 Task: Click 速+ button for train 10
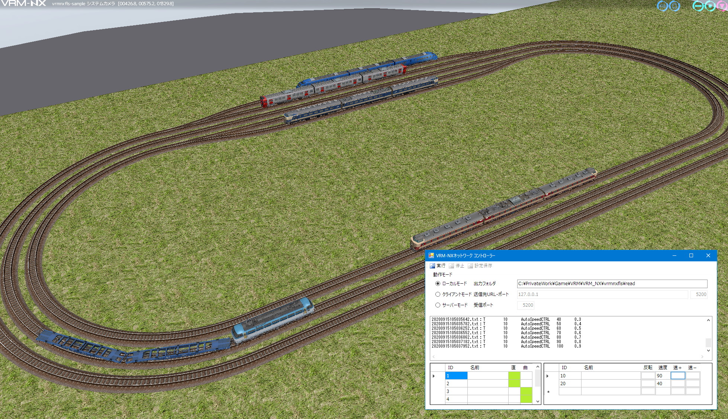coord(677,376)
